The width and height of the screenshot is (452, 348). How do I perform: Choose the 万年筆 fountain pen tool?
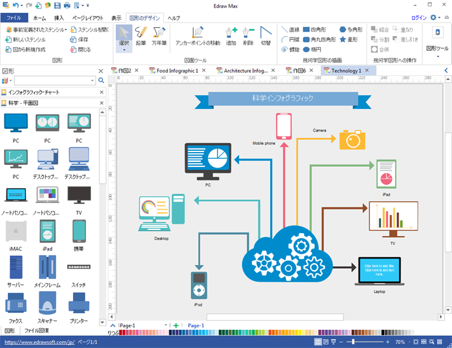(159, 37)
